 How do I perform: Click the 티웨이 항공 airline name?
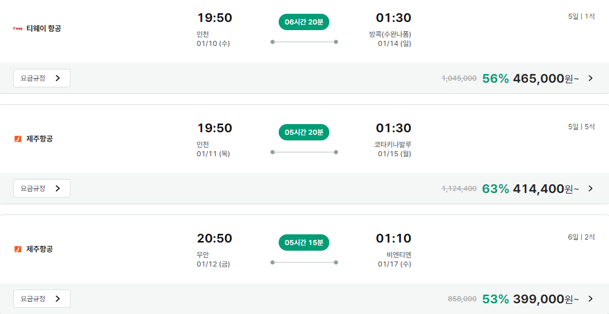tap(44, 29)
